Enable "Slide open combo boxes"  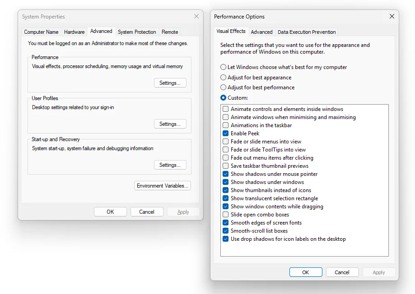point(225,215)
